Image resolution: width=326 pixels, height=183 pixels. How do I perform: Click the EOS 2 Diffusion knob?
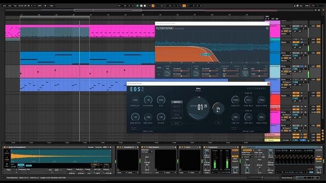point(148,100)
